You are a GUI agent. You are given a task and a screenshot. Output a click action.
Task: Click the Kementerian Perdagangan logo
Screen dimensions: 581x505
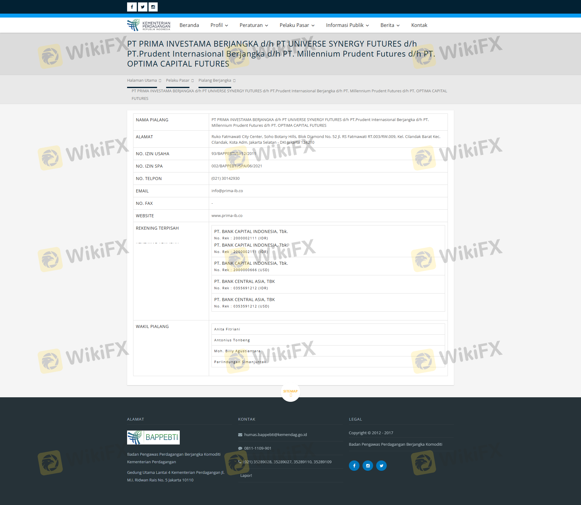click(x=149, y=25)
